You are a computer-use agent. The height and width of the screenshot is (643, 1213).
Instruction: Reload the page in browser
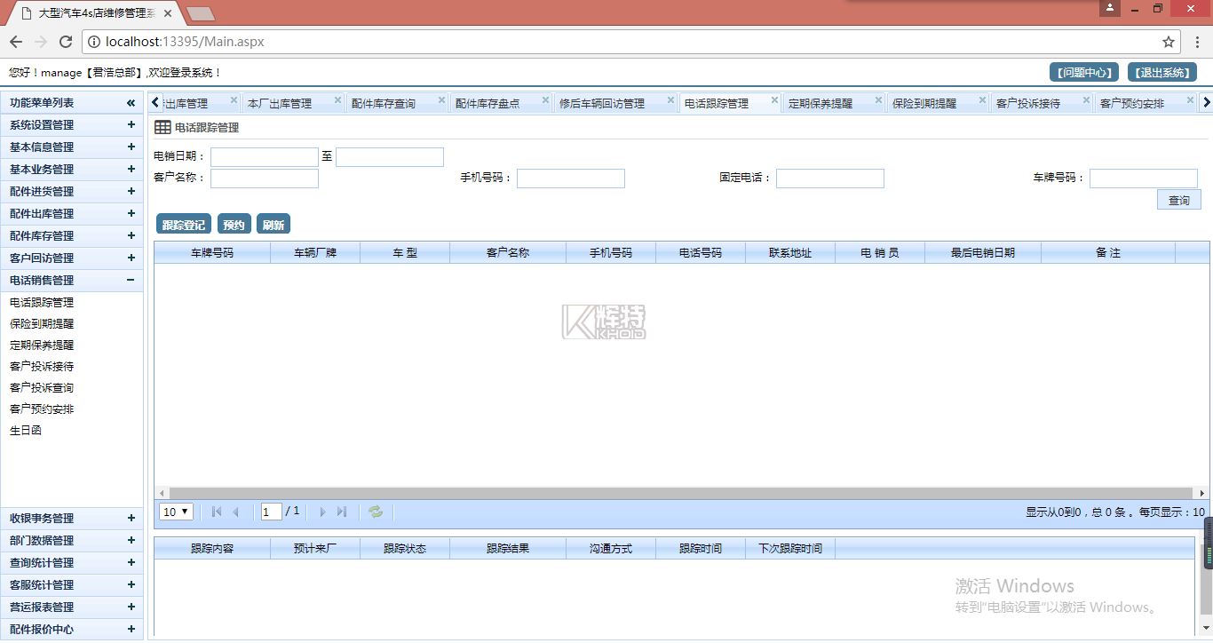tap(65, 42)
